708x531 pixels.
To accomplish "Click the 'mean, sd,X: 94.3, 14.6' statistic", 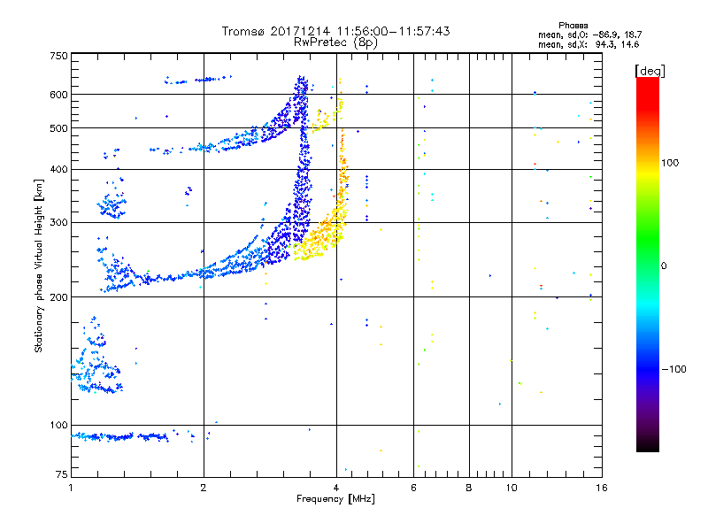I will pyautogui.click(x=589, y=44).
